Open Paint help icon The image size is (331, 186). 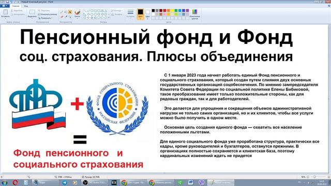(329, 6)
